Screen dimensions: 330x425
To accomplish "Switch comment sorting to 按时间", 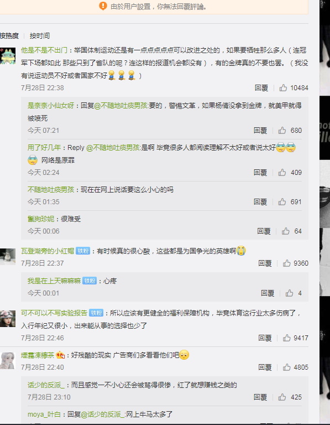I will point(40,36).
